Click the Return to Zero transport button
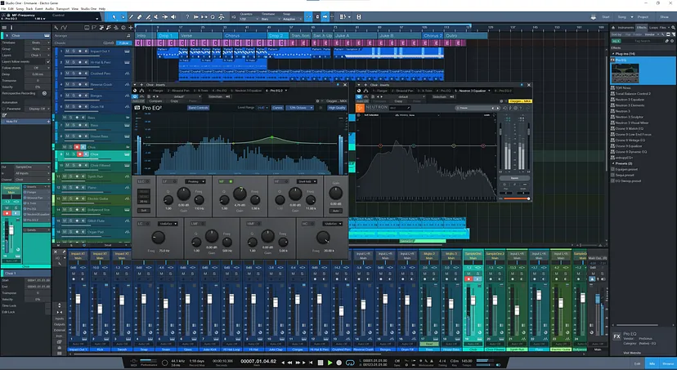Screen dimensions: 677x370 click(x=311, y=363)
